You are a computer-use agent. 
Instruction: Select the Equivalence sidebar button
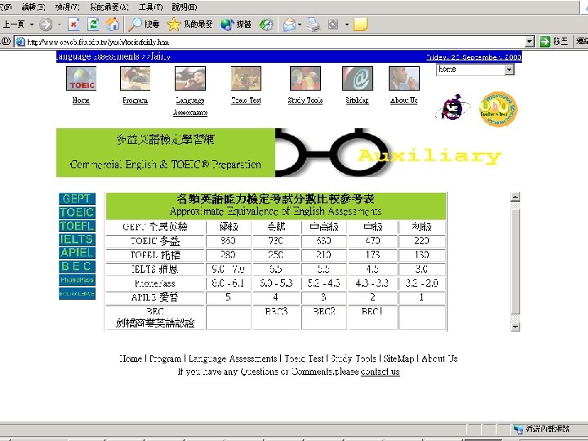point(77,293)
